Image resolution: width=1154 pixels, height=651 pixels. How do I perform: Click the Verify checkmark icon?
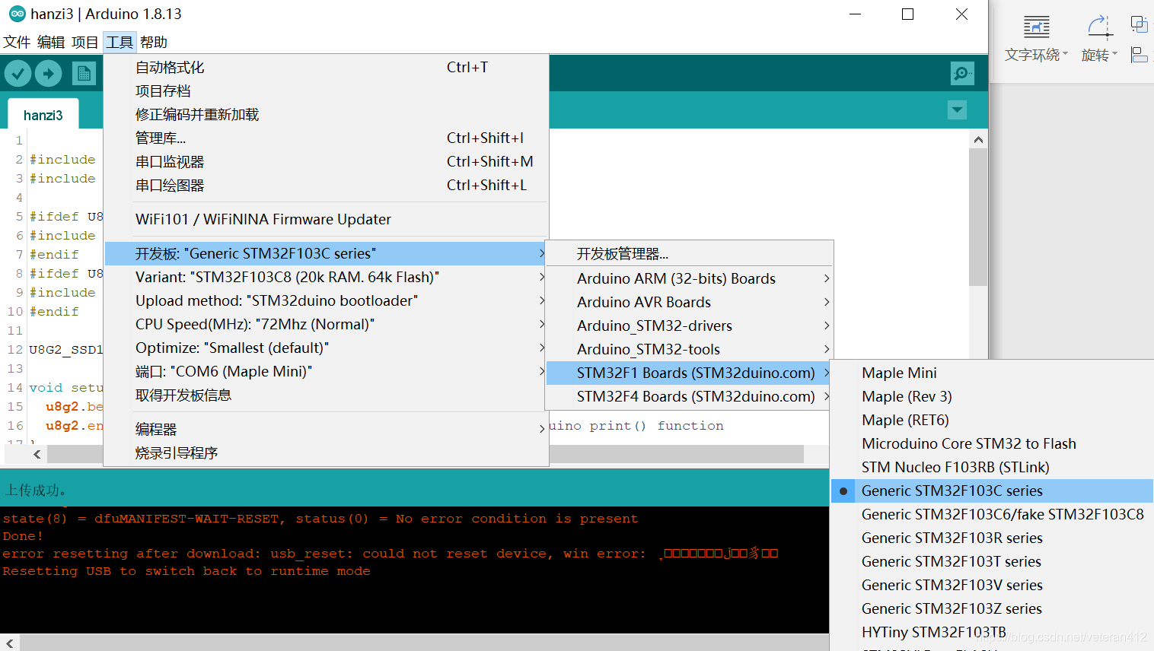click(x=17, y=73)
